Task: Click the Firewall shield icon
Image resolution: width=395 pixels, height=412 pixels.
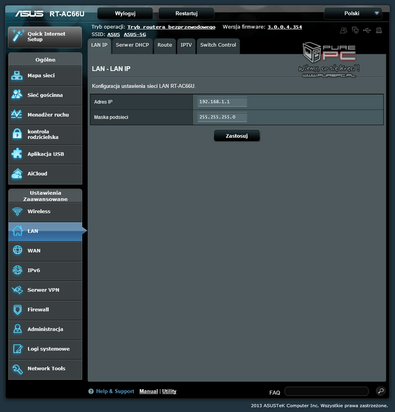Action: tap(17, 309)
